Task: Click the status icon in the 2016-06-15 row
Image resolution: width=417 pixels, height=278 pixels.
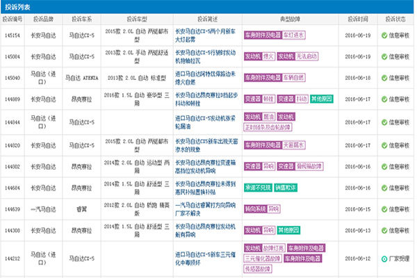Action: [x=384, y=209]
